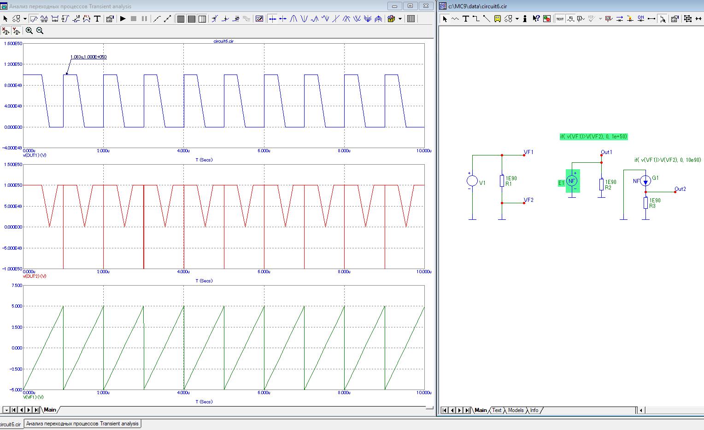This screenshot has height=430, width=704.
Task: Choose the Point Tag tool
Action: pos(76,19)
